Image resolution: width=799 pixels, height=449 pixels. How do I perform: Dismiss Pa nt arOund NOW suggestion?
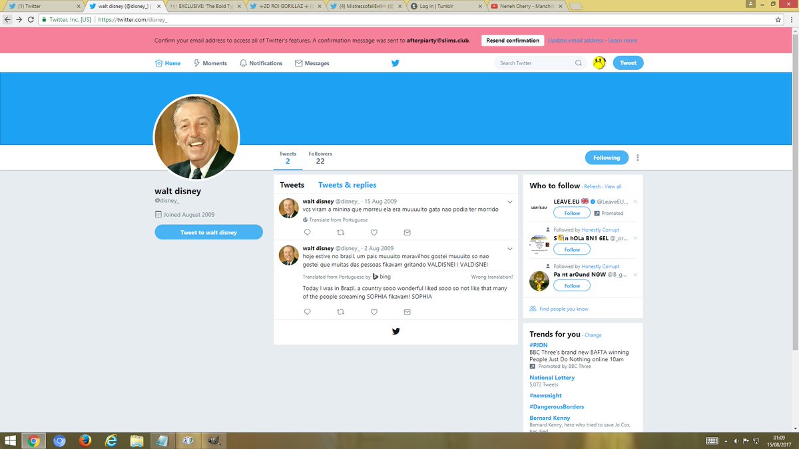635,274
